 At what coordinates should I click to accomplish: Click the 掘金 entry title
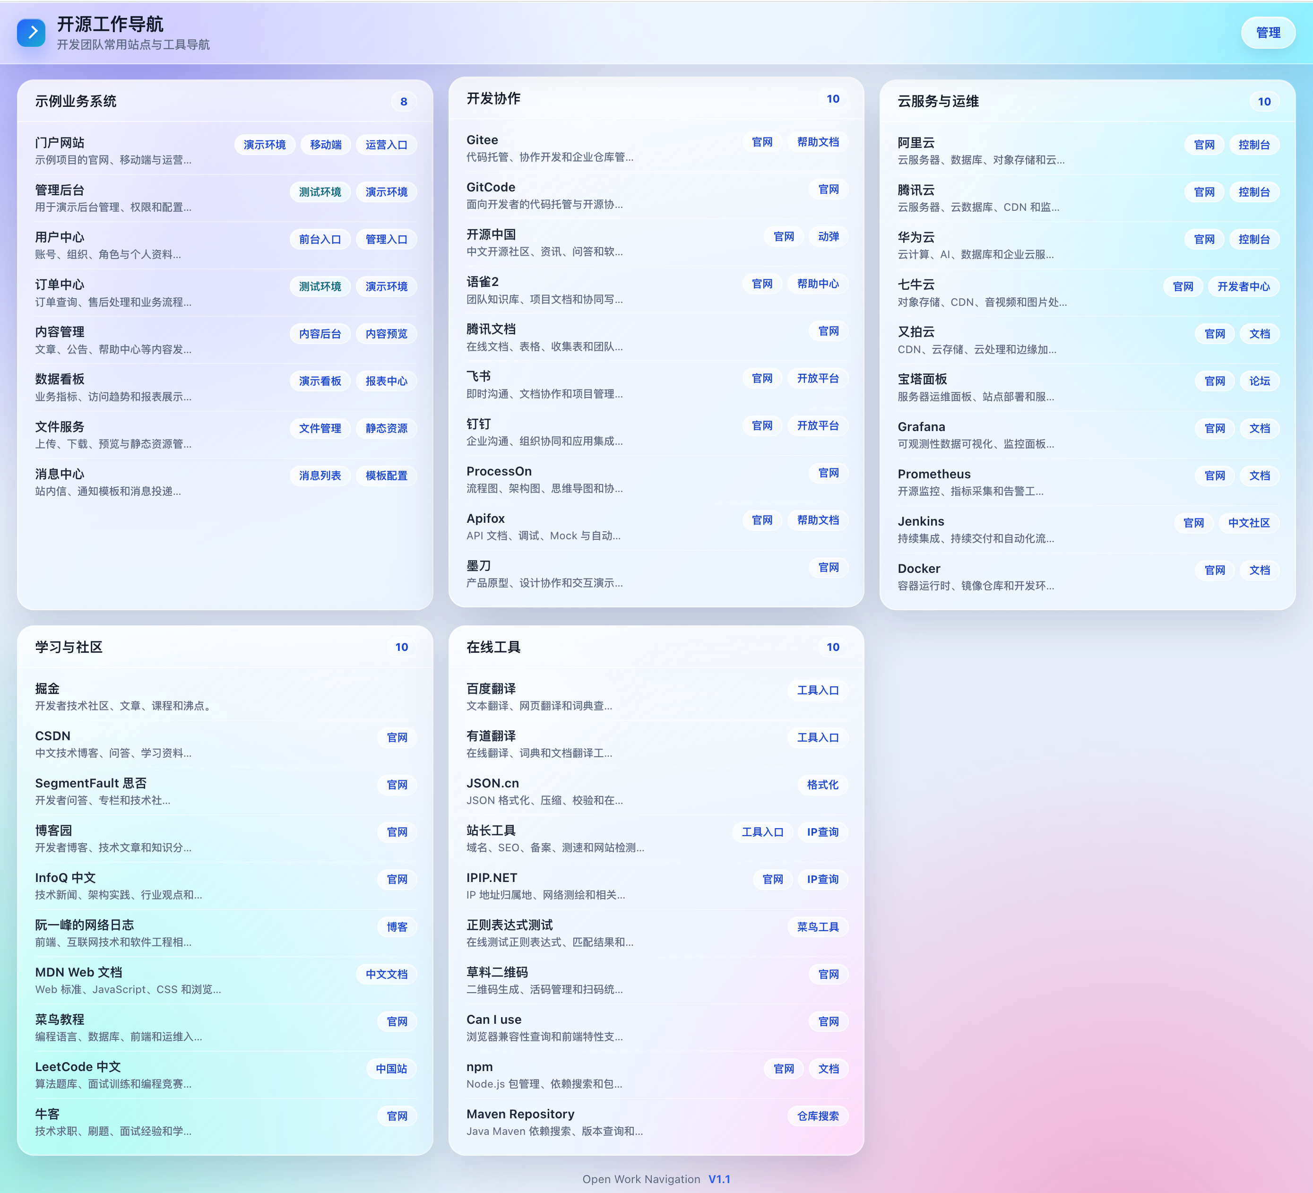click(47, 688)
